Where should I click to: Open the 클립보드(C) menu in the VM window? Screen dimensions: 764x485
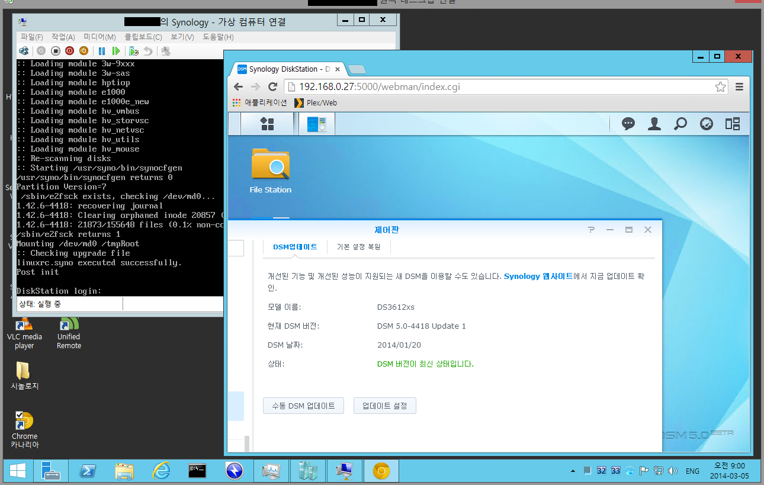tap(143, 37)
